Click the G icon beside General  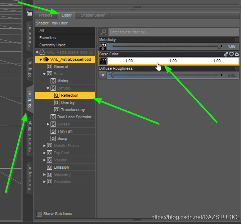pos(49,67)
